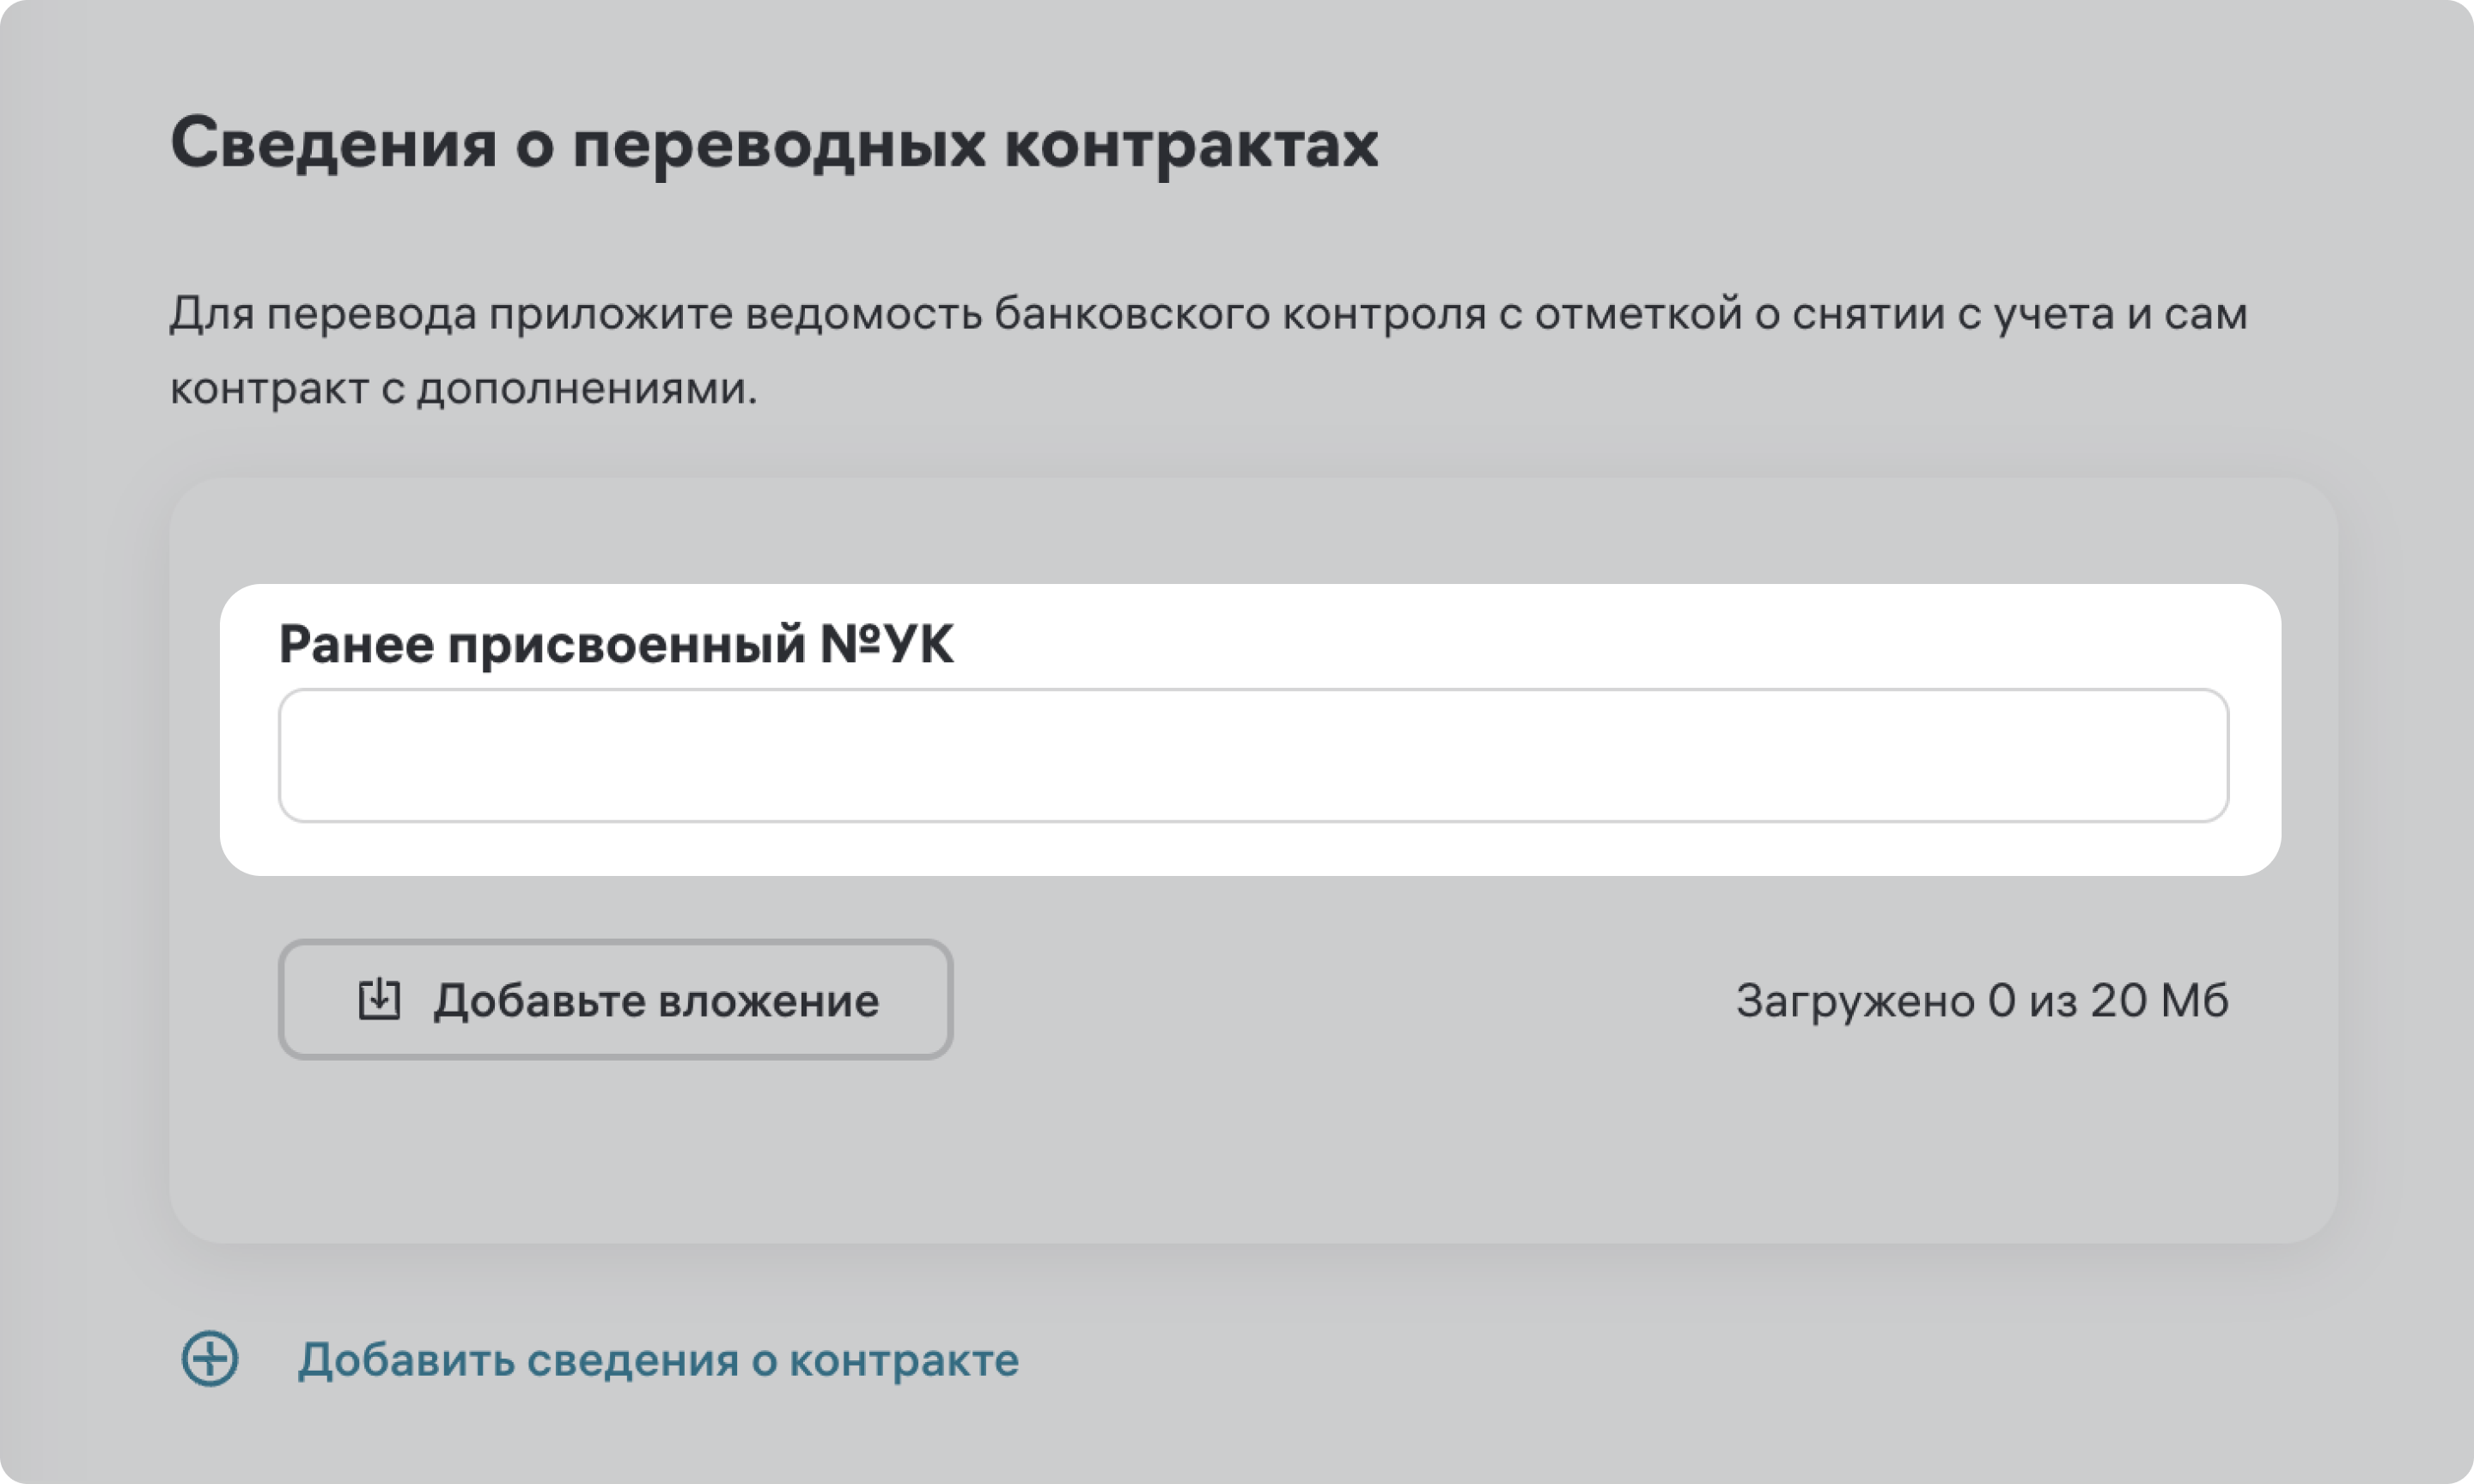Click the word 'Сведения' in the title
Screen dimensions: 2474x1484
click(x=333, y=144)
